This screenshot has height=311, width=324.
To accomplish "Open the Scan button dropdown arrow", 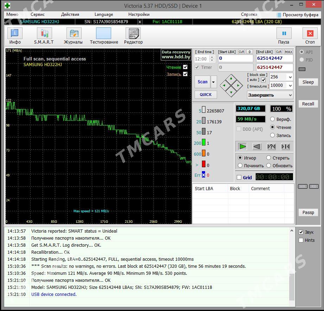I will point(214,82).
